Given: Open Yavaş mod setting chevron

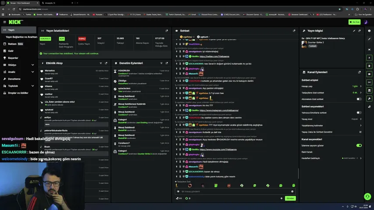Looking at the screenshot, I should (361, 119).
